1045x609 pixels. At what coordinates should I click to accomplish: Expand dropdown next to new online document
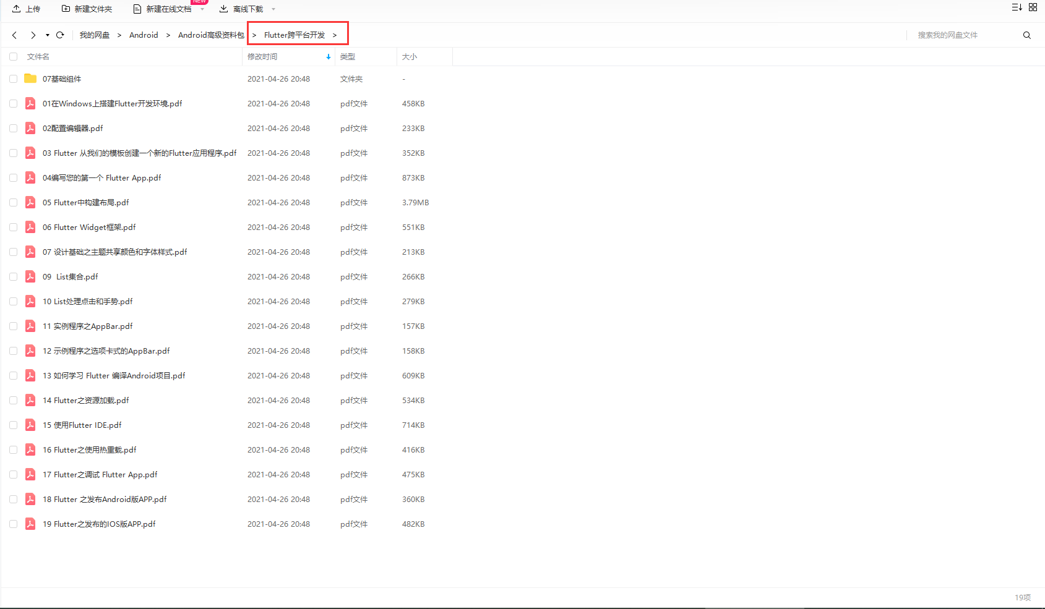pyautogui.click(x=202, y=9)
